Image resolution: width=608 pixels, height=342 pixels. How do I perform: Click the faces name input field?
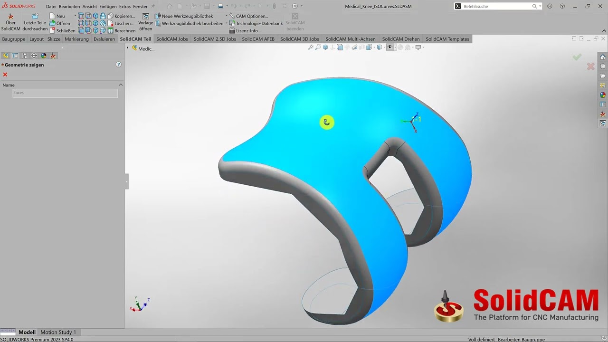[x=65, y=93]
